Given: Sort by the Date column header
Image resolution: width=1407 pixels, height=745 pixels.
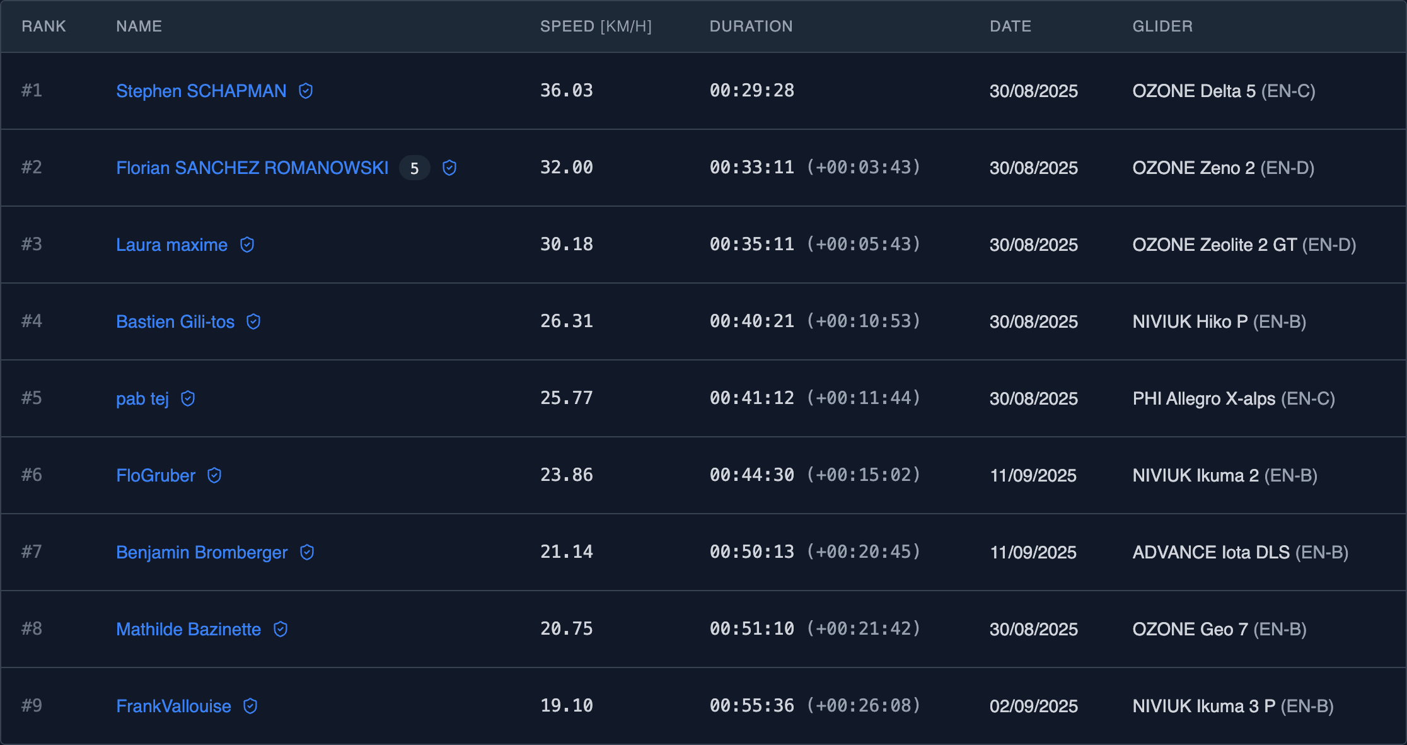Looking at the screenshot, I should (1010, 26).
